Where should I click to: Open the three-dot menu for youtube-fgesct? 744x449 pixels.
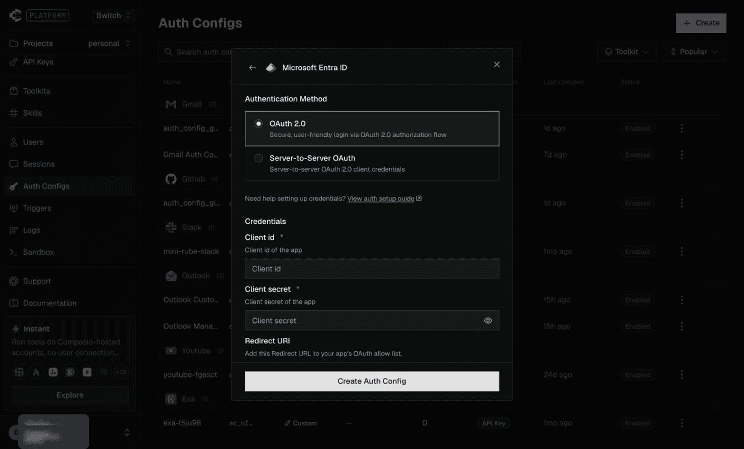tap(682, 375)
